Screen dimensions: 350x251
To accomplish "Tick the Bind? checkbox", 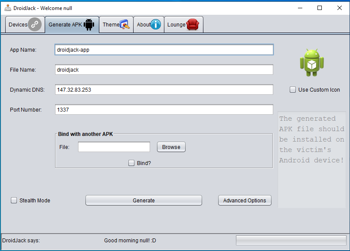I will coord(131,163).
